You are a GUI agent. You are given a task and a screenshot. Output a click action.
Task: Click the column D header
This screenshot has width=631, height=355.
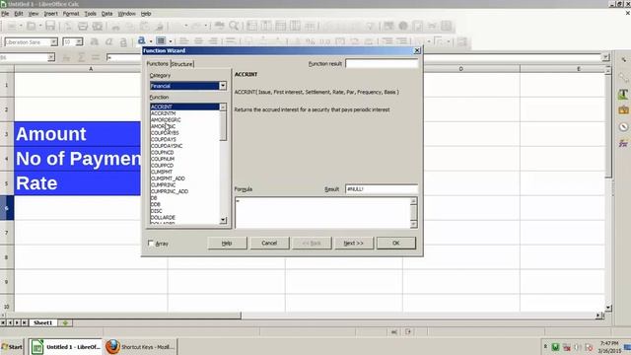[x=461, y=69]
